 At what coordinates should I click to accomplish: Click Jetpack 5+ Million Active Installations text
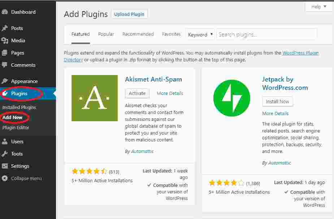239,192
